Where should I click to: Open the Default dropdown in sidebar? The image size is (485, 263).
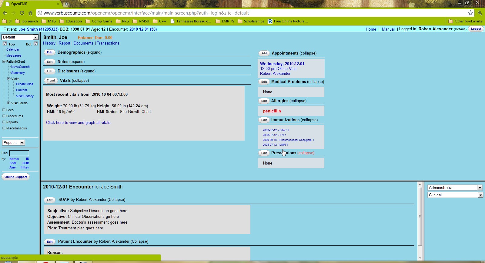click(x=20, y=37)
